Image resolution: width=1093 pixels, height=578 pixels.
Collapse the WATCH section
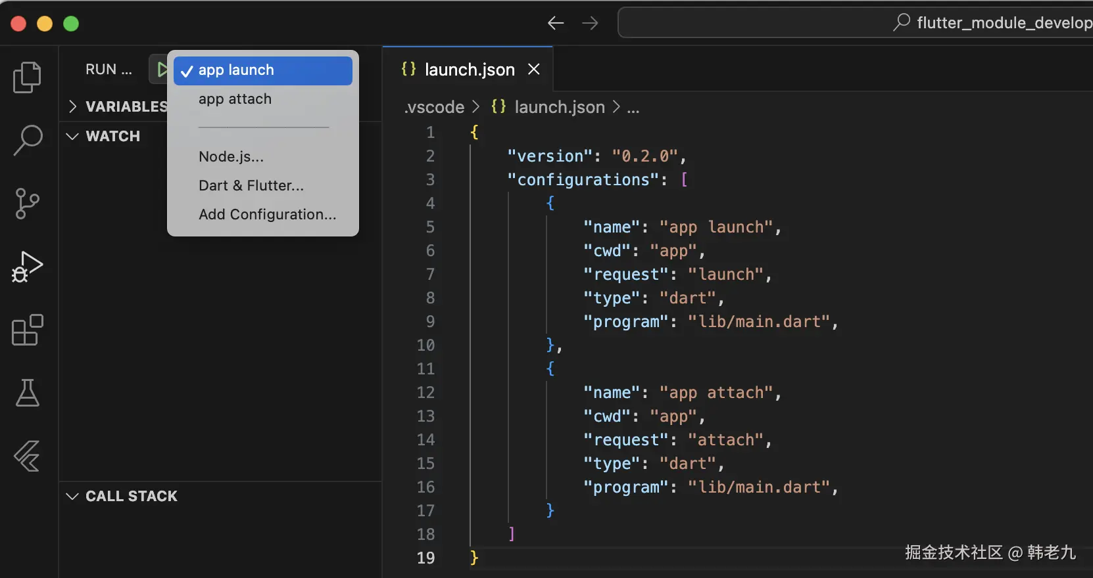point(104,136)
